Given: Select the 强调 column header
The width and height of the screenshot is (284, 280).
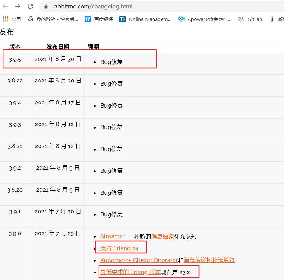Looking at the screenshot, I should [x=93, y=47].
